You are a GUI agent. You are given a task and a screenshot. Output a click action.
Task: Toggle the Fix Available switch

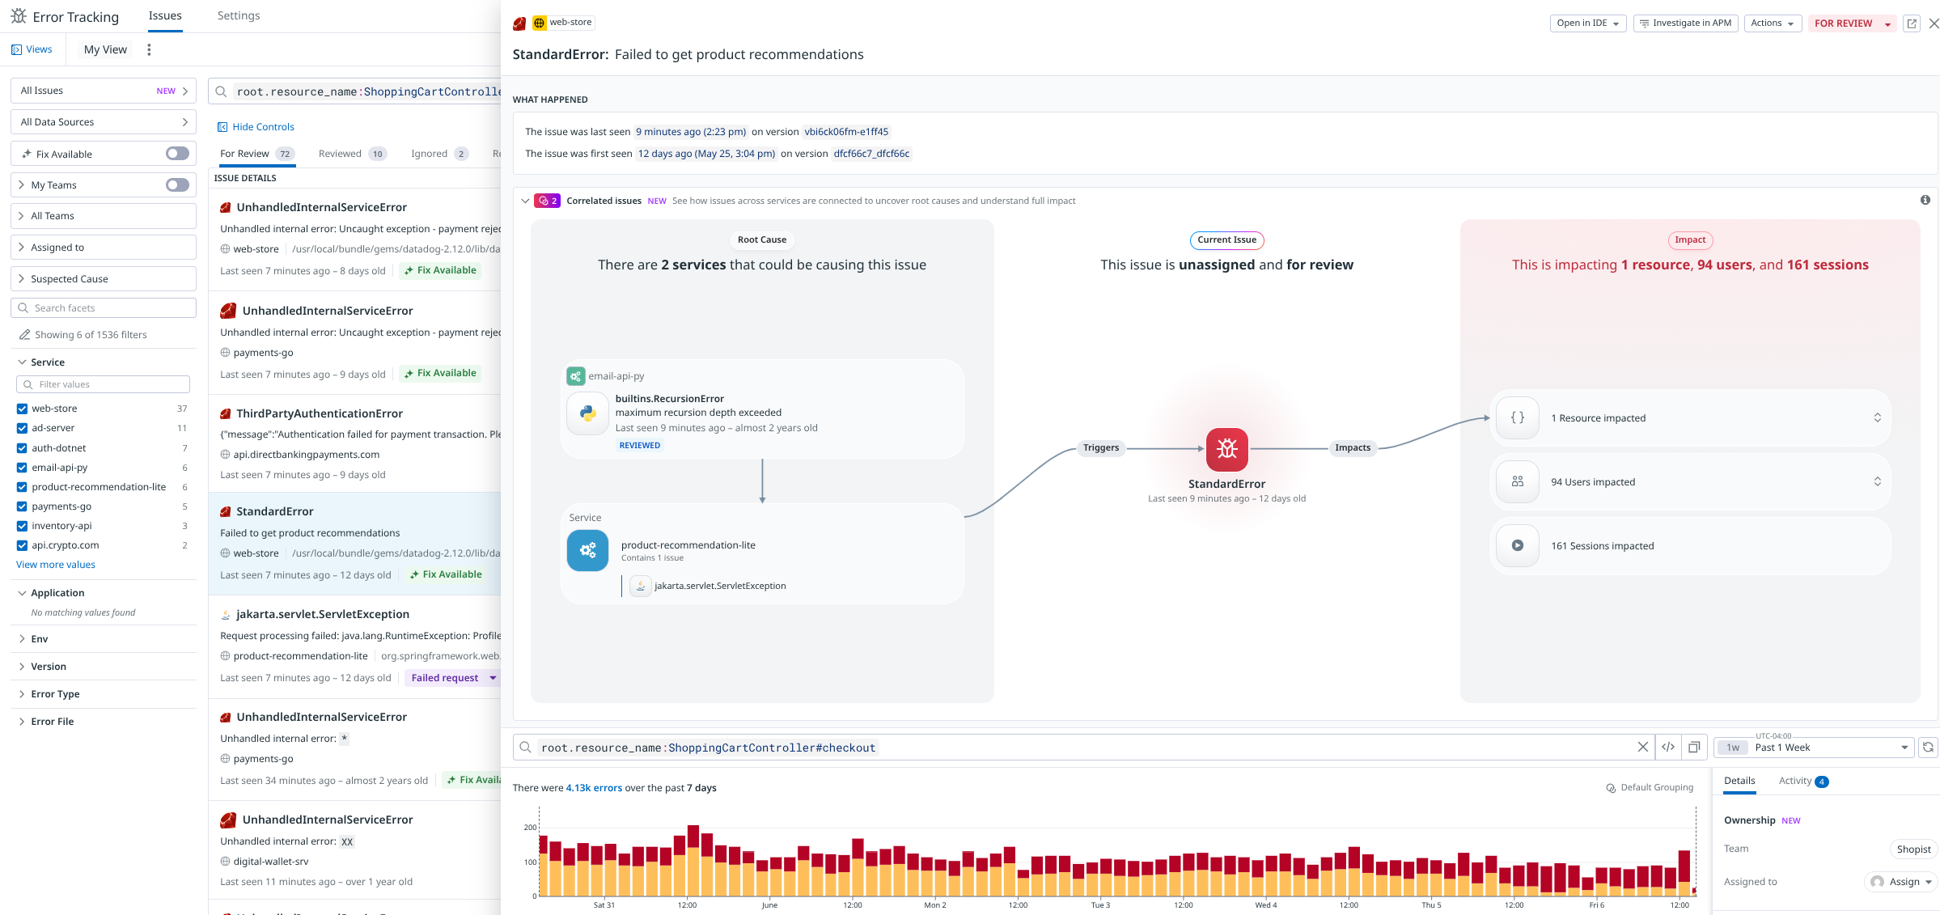(x=177, y=154)
